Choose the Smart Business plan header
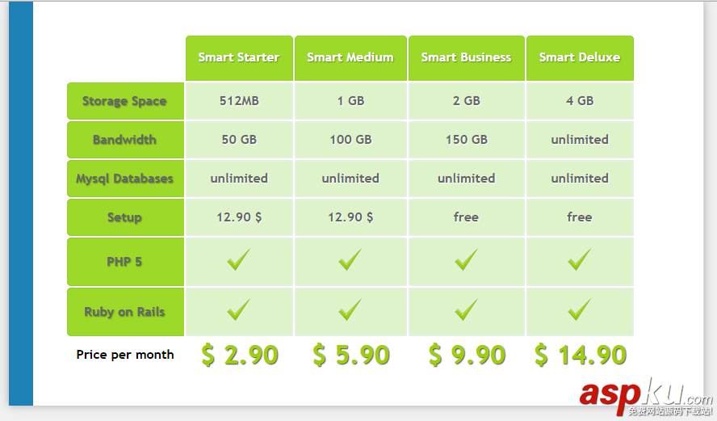This screenshot has width=717, height=421. pyautogui.click(x=466, y=57)
